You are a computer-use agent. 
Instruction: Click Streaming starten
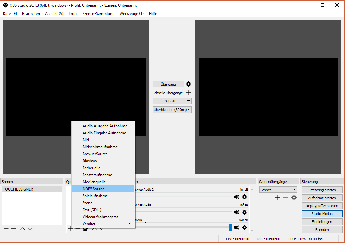click(322, 190)
